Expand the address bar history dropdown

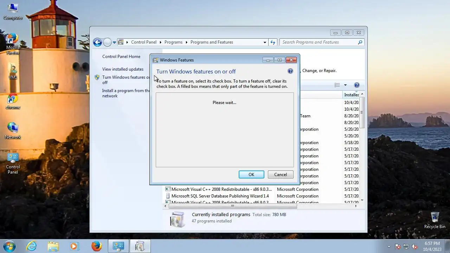(x=265, y=42)
